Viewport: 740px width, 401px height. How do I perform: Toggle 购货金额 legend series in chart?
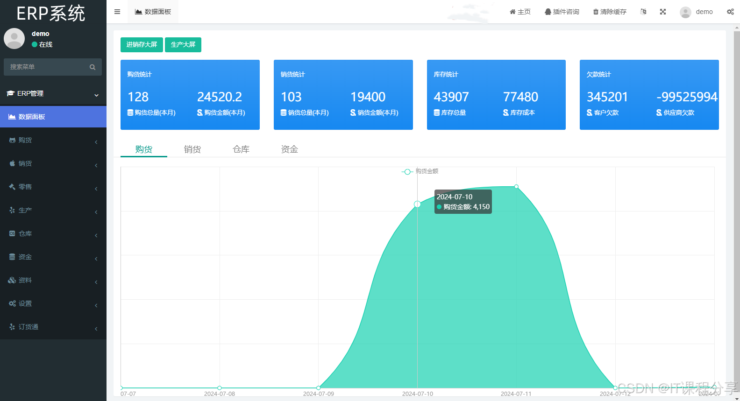pos(420,171)
